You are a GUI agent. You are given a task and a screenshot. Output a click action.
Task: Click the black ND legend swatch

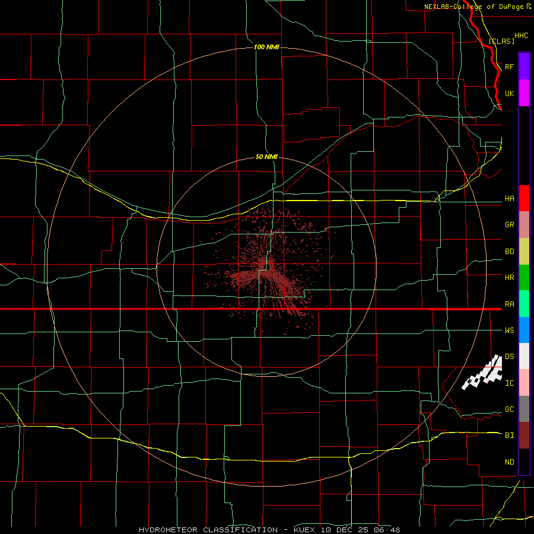524,462
